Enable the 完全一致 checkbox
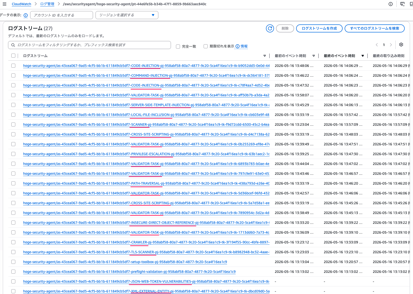Screen dimensions: 413x294 coord(178,47)
